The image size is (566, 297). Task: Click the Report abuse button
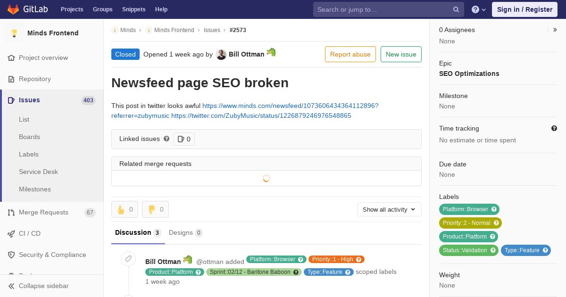pyautogui.click(x=350, y=54)
